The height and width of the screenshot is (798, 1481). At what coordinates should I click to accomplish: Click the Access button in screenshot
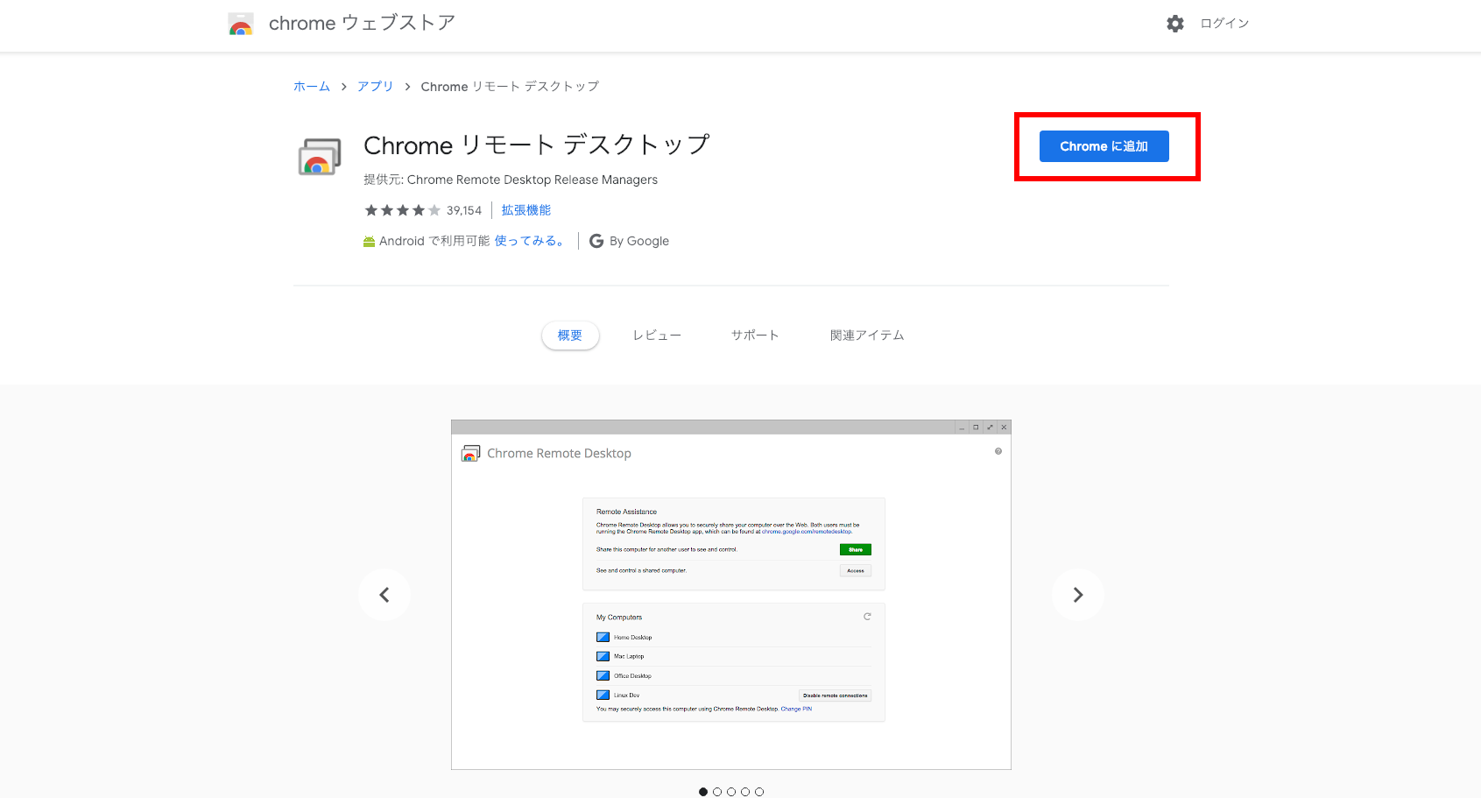pyautogui.click(x=856, y=571)
